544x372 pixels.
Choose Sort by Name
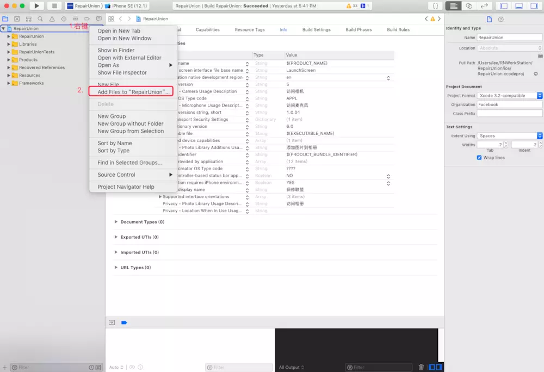pyautogui.click(x=114, y=143)
